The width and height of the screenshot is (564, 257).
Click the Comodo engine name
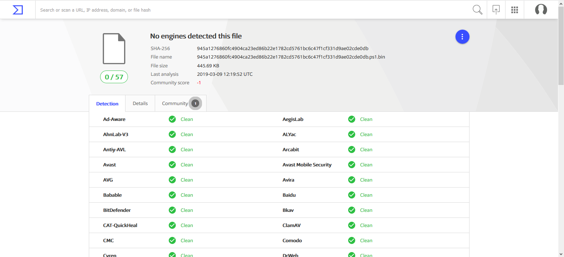[x=292, y=240]
